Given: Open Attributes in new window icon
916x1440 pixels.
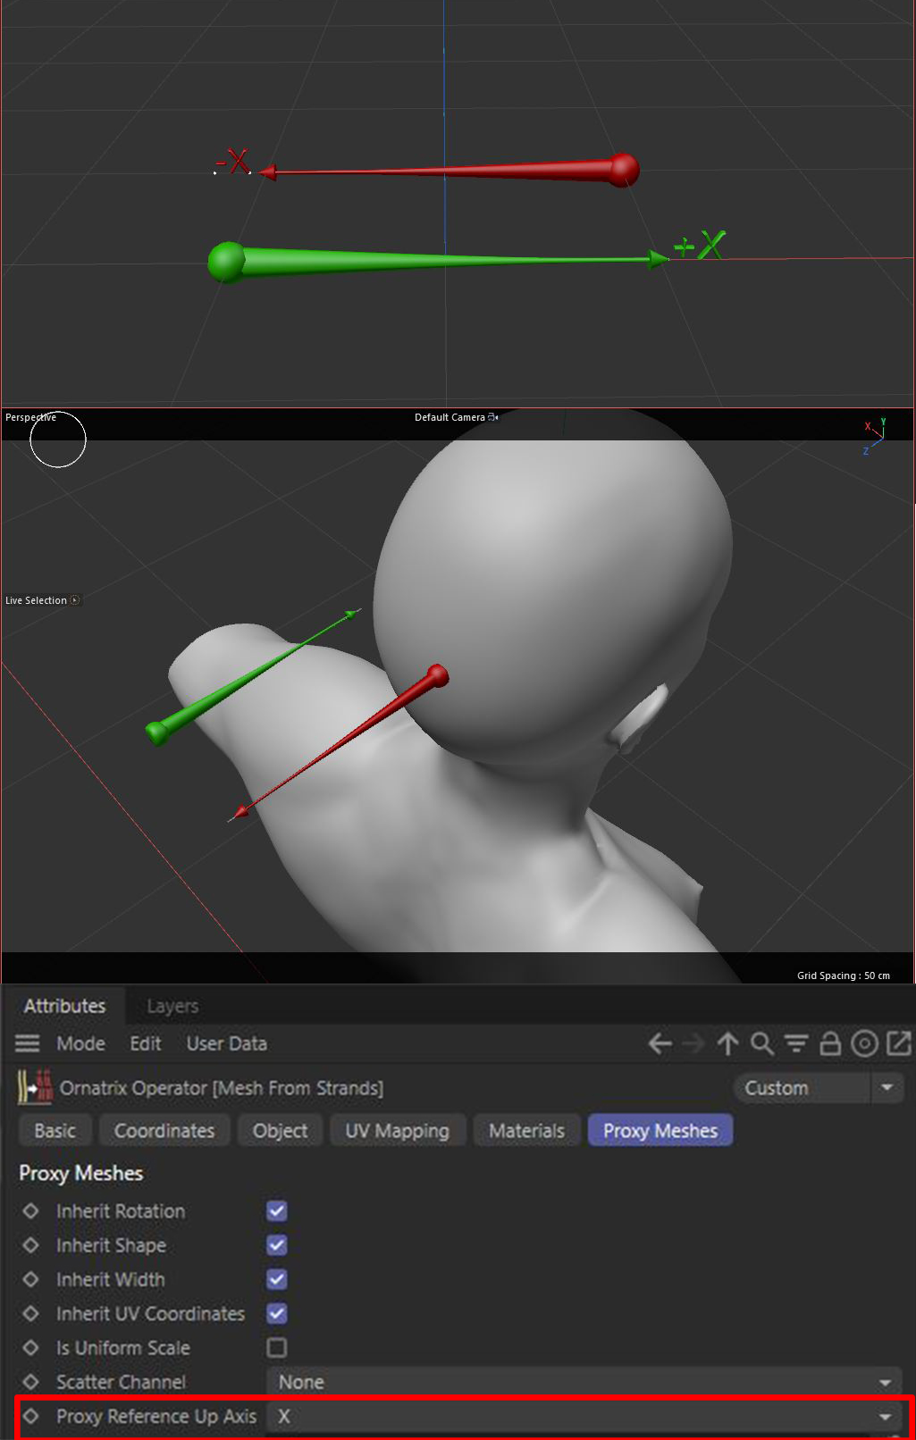Looking at the screenshot, I should coord(898,1043).
